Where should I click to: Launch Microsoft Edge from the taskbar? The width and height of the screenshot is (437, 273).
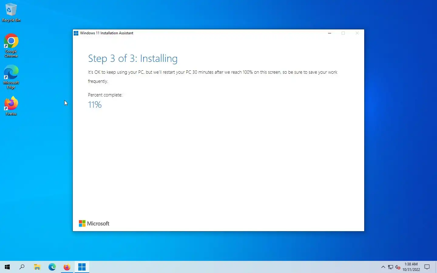(x=52, y=267)
